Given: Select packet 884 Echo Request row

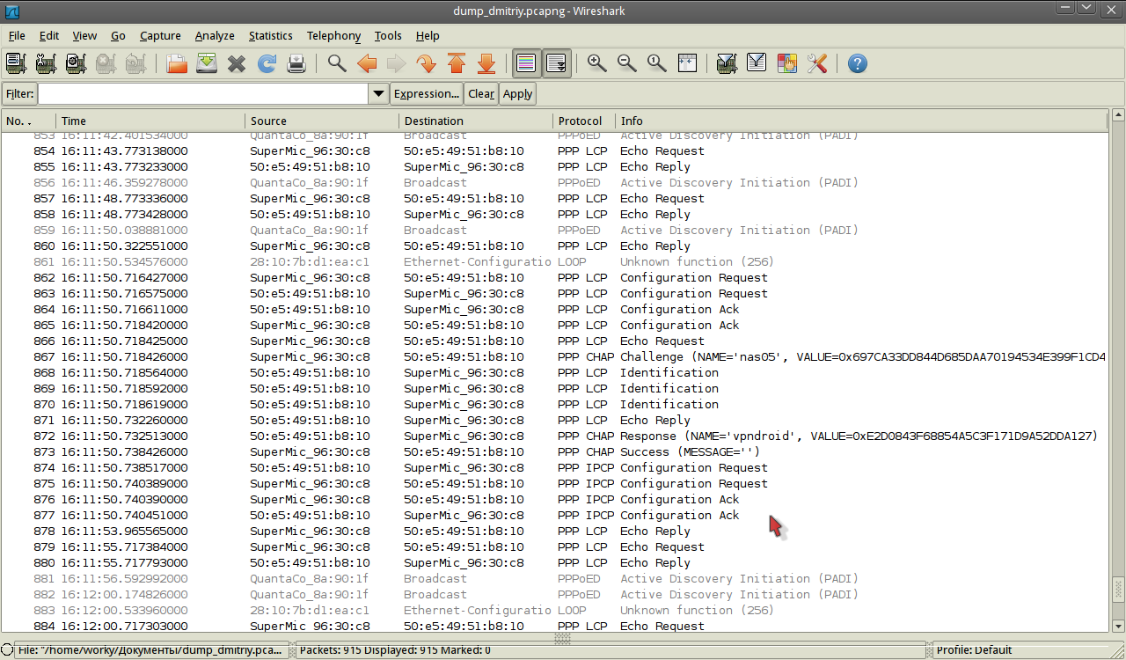Looking at the screenshot, I should (x=554, y=626).
